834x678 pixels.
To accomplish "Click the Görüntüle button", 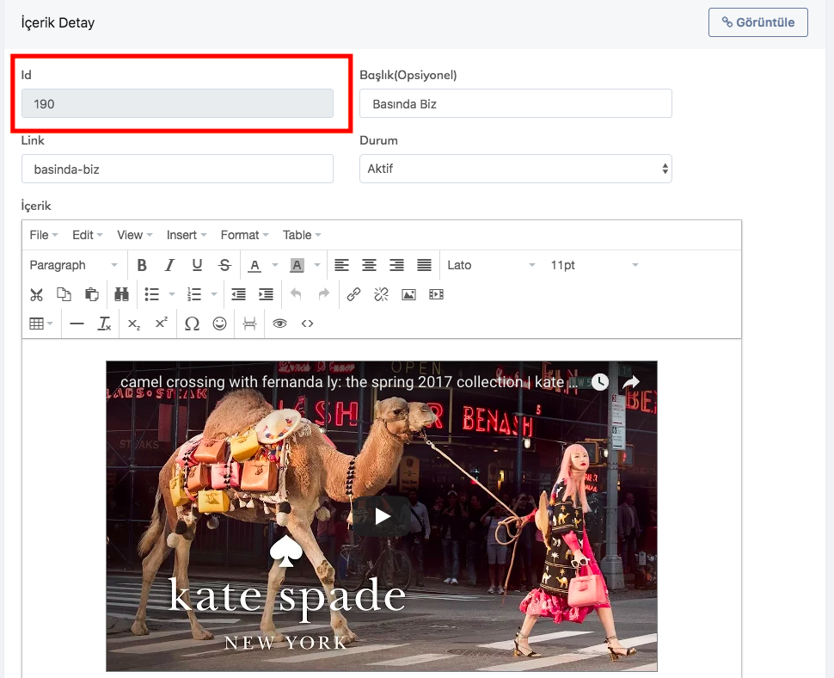I will point(757,22).
